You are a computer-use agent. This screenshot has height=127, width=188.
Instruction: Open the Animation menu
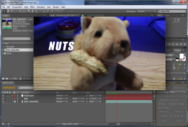[x=41, y=7]
